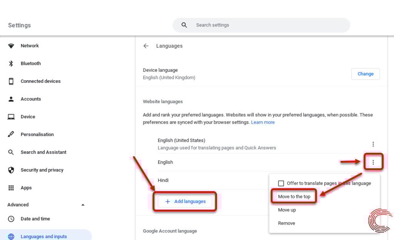394x240 pixels.
Task: Open Accounts section
Action: 31,99
